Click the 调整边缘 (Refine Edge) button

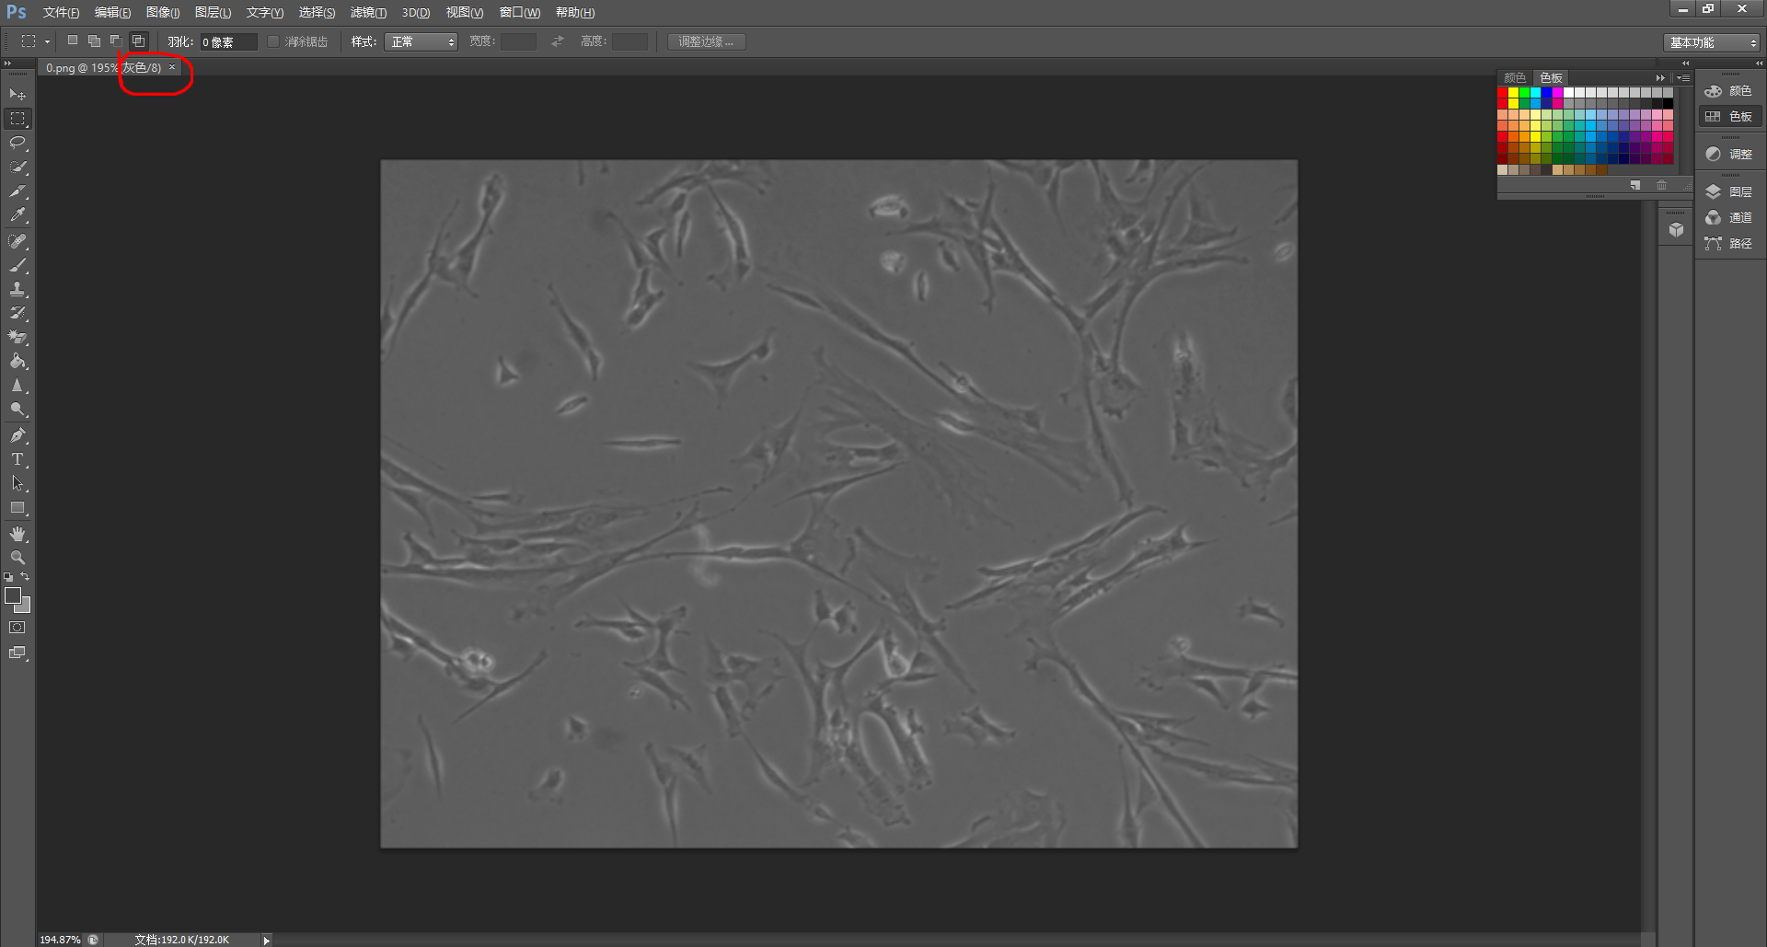(x=706, y=41)
